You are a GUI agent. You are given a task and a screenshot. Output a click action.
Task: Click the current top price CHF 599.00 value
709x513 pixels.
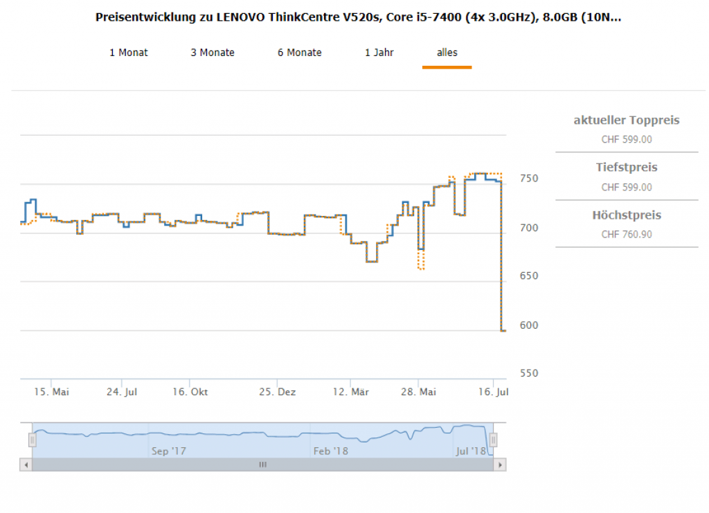click(626, 140)
